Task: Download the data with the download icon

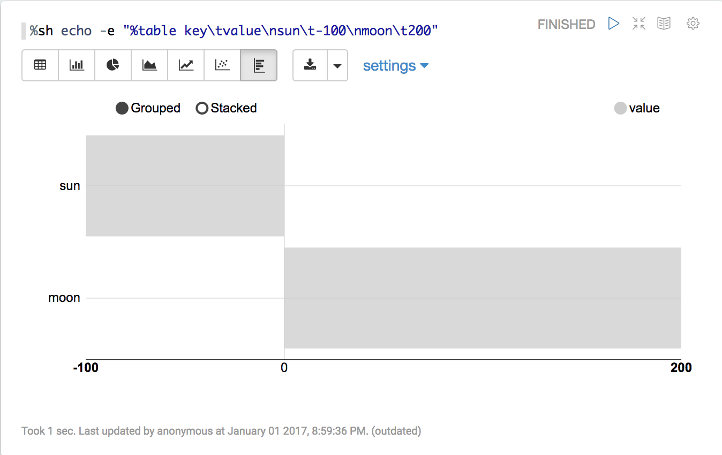Action: (x=310, y=65)
